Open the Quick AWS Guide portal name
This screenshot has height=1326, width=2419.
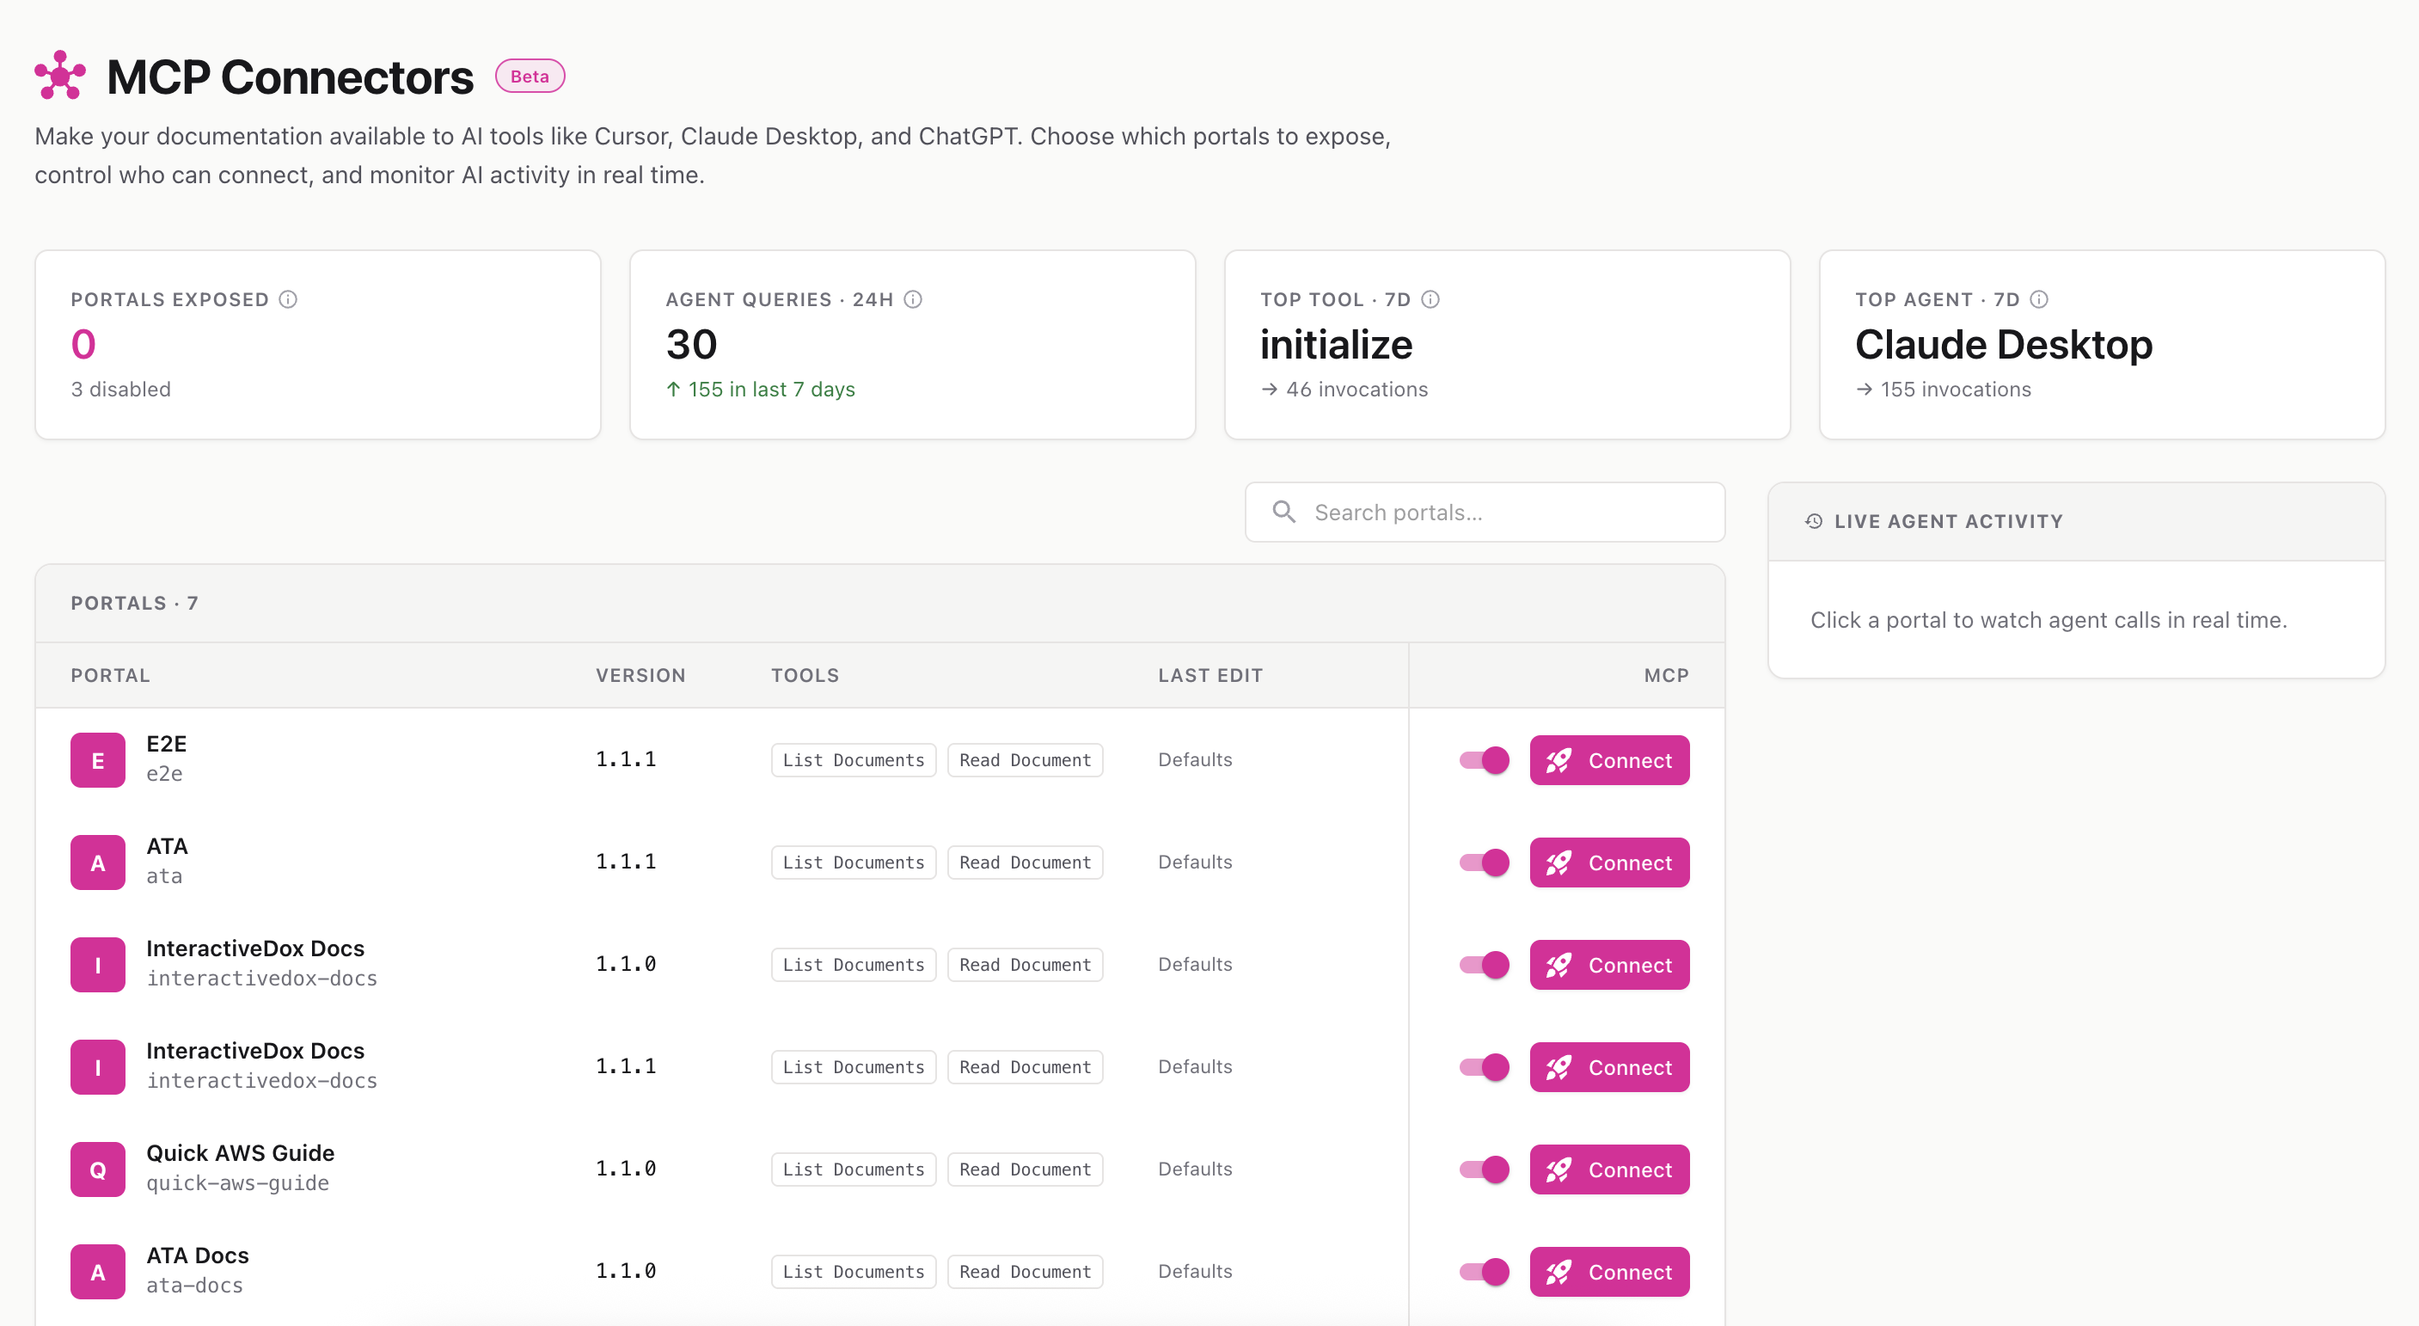(x=241, y=1153)
